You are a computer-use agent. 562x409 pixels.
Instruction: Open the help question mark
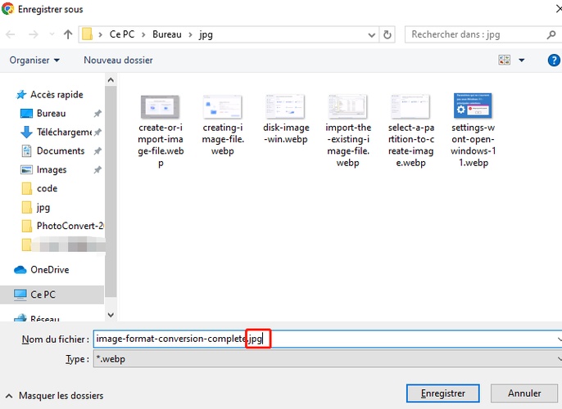click(x=554, y=60)
